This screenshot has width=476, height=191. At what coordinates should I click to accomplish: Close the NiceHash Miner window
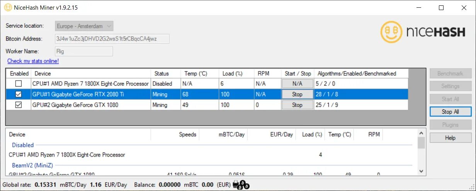tap(464, 8)
